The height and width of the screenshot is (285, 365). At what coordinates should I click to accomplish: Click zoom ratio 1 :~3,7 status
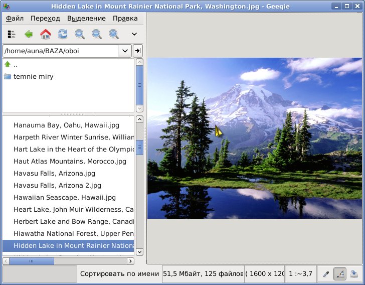click(x=300, y=273)
